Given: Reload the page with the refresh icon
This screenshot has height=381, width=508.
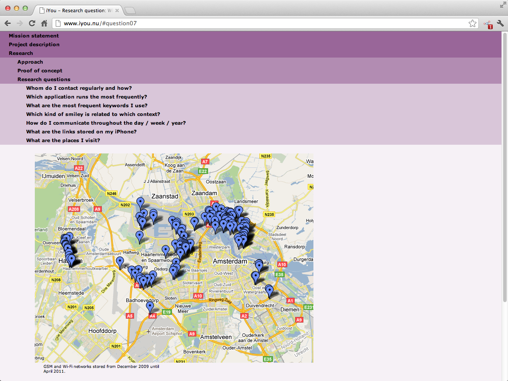Looking at the screenshot, I should point(32,24).
